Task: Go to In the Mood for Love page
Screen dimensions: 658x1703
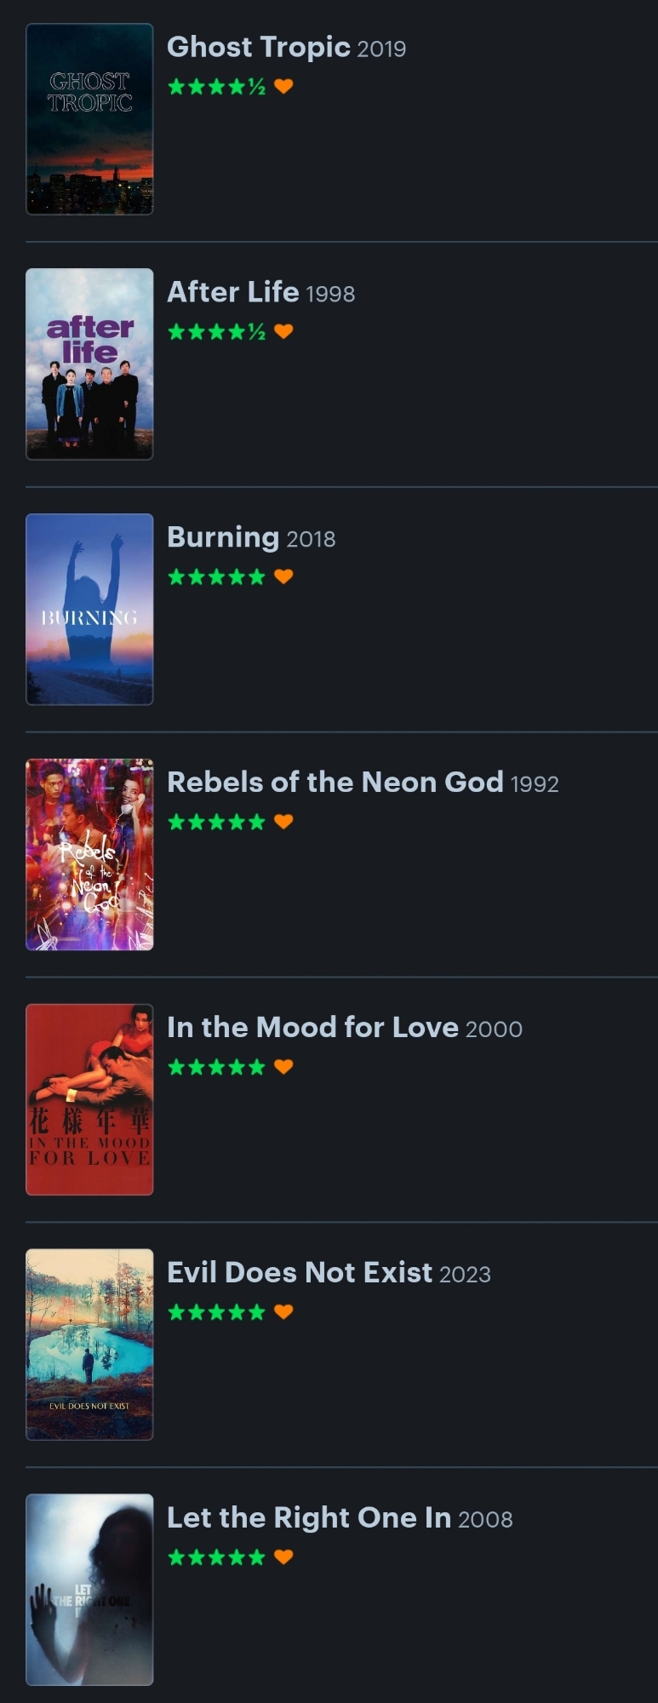Action: (312, 1027)
